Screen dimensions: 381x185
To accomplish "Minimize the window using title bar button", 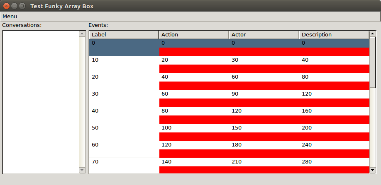I will tap(14, 6).
